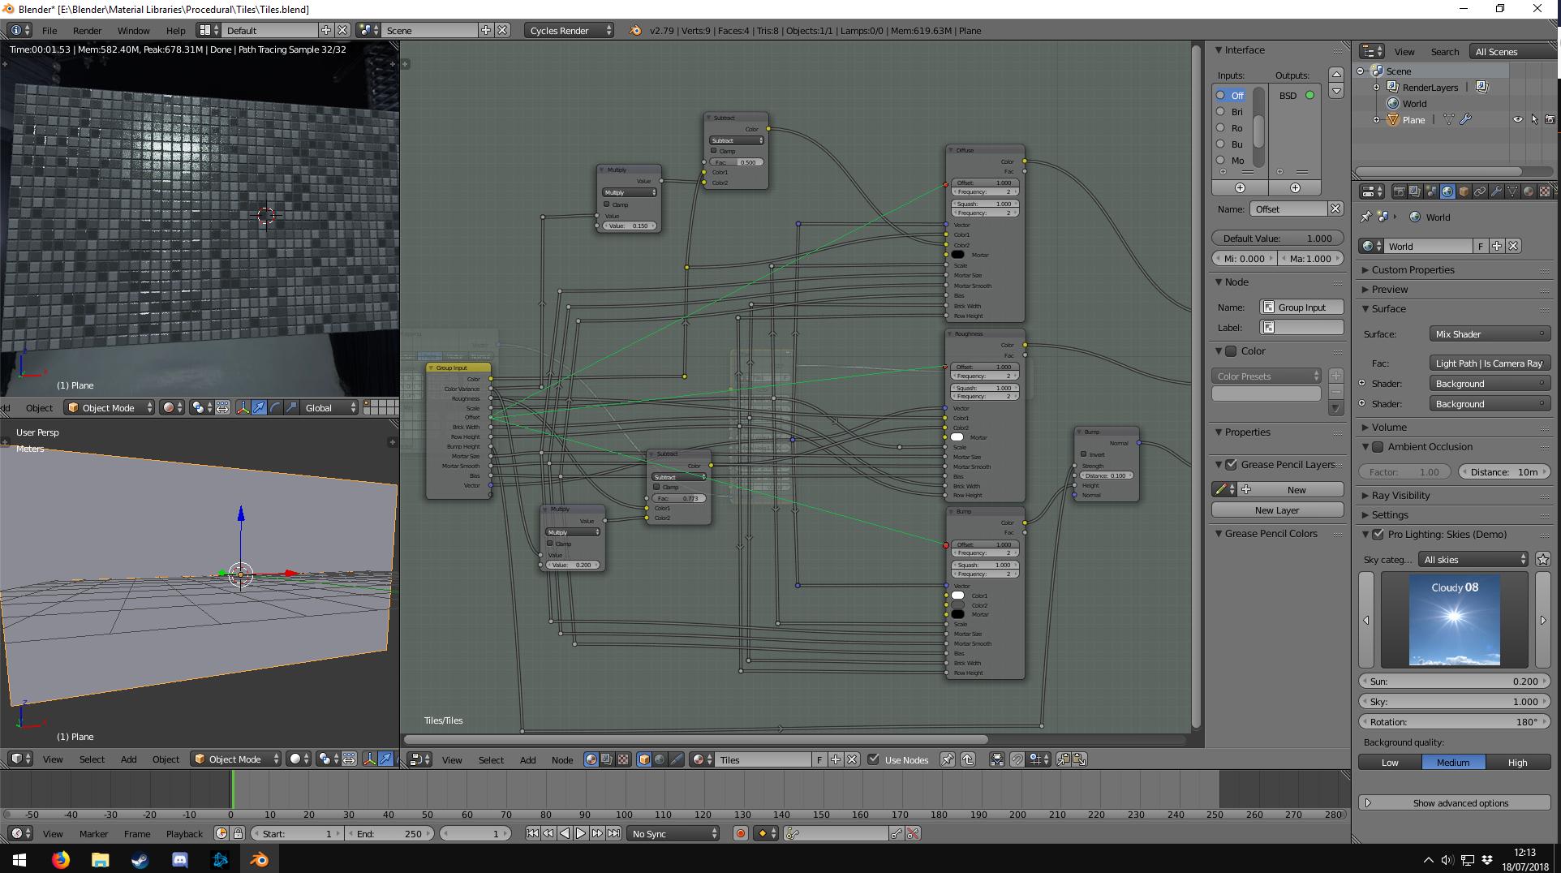Pin the properties context with pushpin

click(1366, 217)
